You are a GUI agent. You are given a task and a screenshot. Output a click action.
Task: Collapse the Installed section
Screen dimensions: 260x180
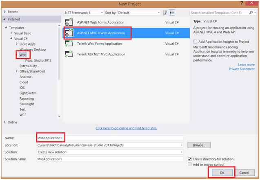click(x=4, y=20)
